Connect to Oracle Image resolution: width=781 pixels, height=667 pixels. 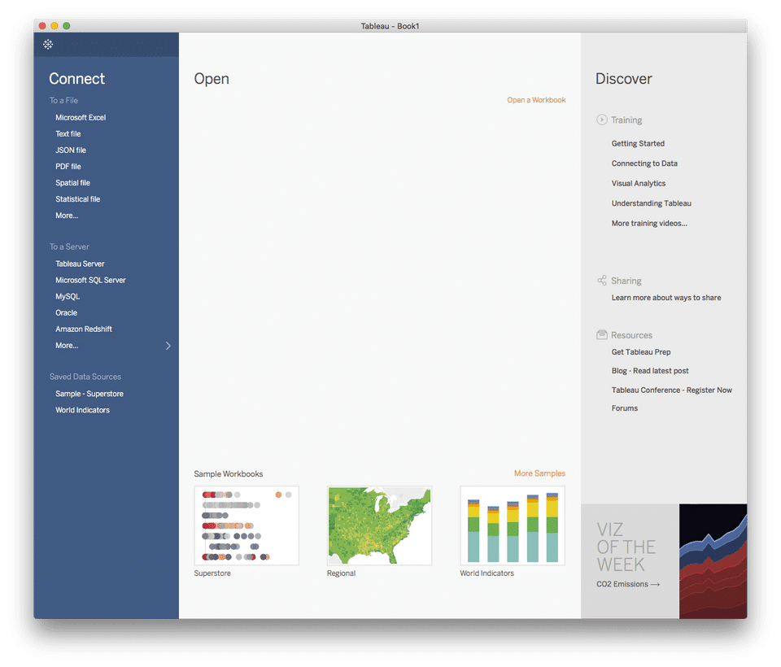coord(66,313)
